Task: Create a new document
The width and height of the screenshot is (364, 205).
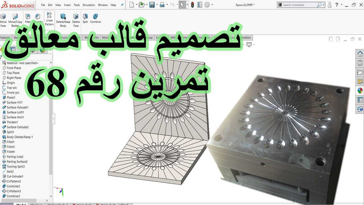Action: [131, 5]
